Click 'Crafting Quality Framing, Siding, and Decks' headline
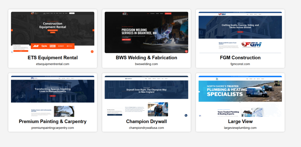The image size is (301, 147). [240, 26]
